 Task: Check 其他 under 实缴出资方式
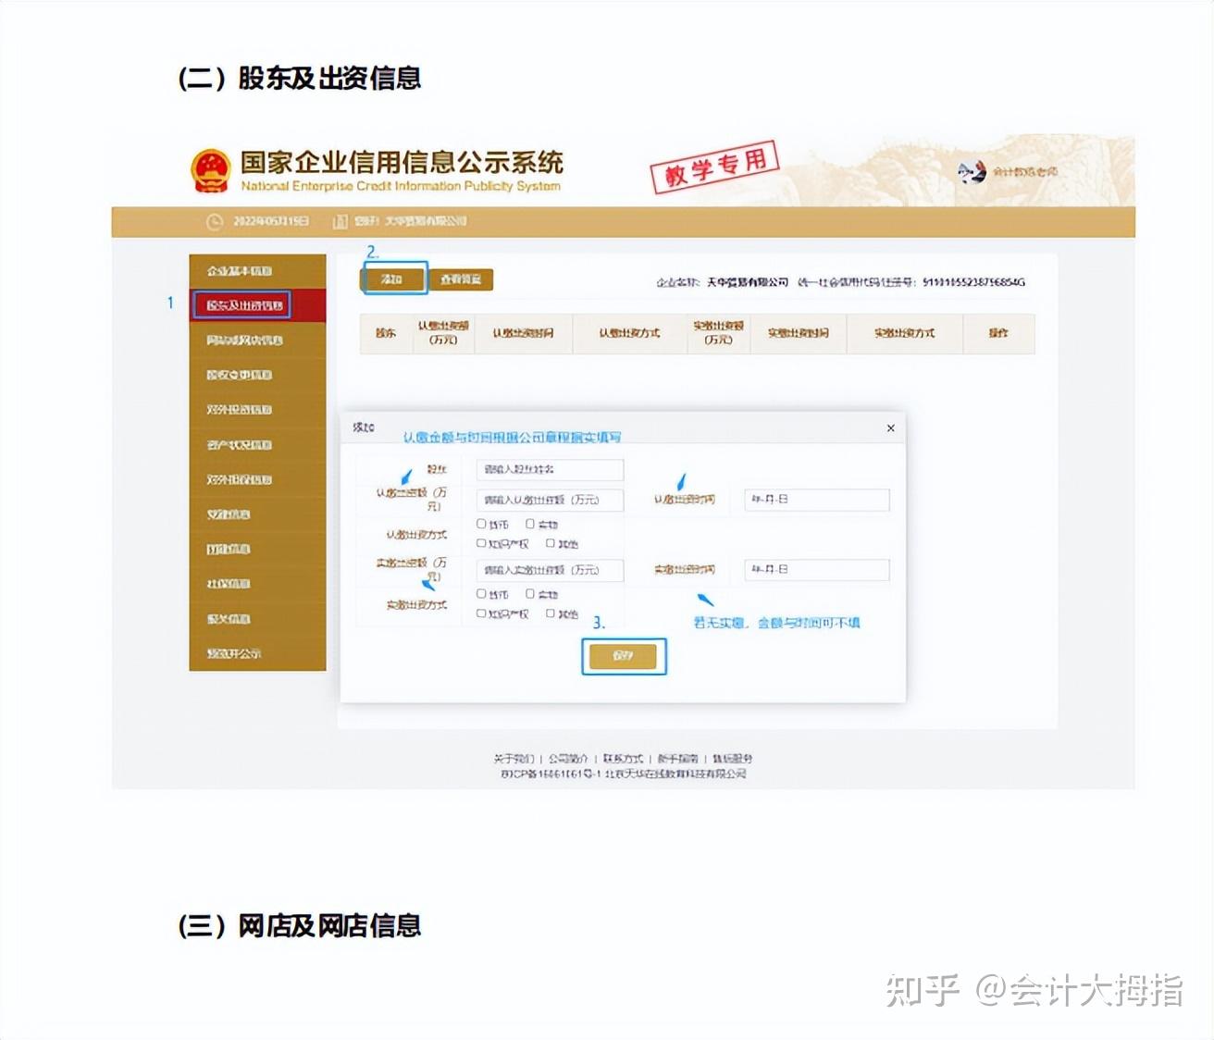click(551, 613)
